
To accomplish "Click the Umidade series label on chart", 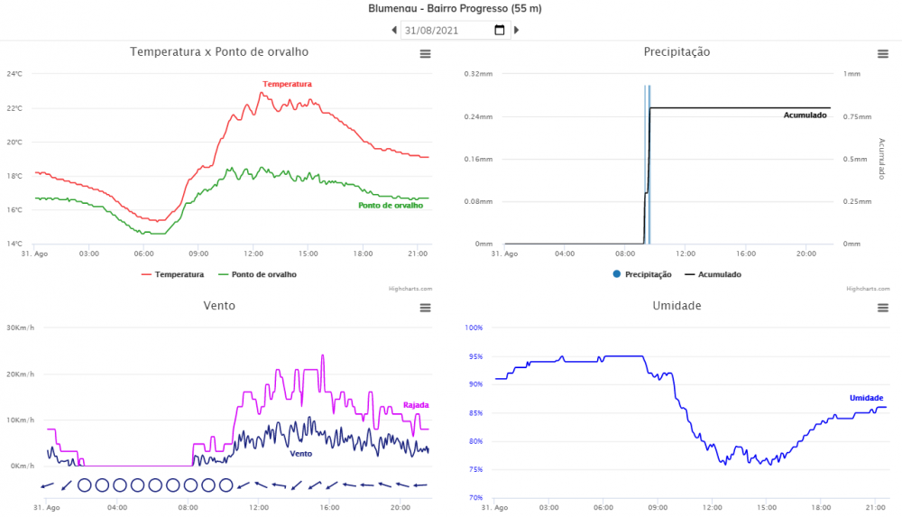I will [866, 398].
